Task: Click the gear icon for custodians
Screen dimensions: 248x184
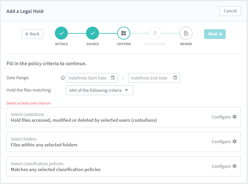Action: click(x=235, y=117)
